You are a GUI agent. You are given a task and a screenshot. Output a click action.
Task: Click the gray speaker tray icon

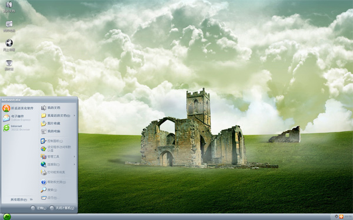337,216
